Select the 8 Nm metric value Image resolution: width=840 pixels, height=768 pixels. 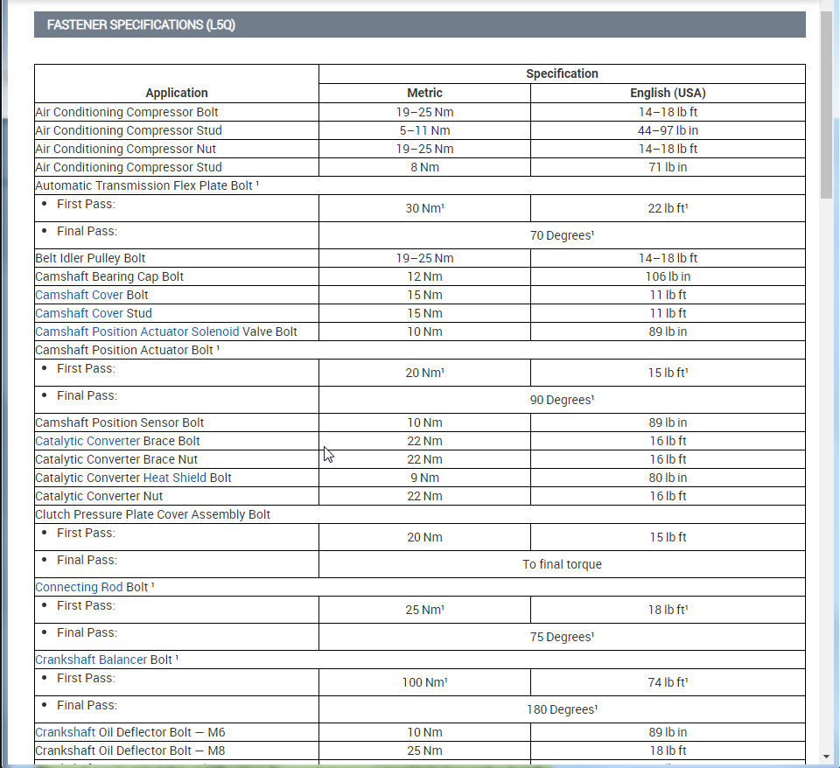(425, 167)
